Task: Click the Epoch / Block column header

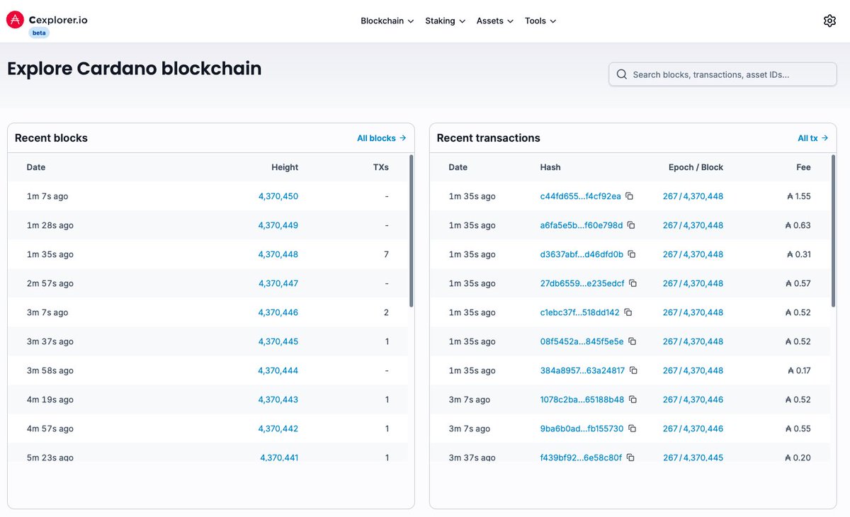Action: click(x=696, y=167)
